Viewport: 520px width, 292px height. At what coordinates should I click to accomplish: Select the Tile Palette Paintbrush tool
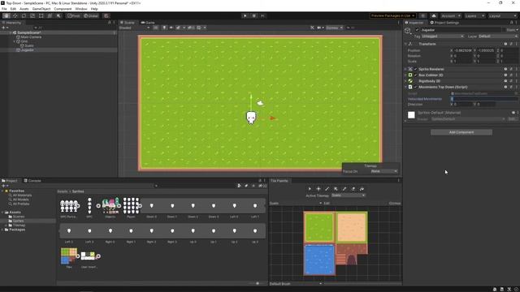327,189
